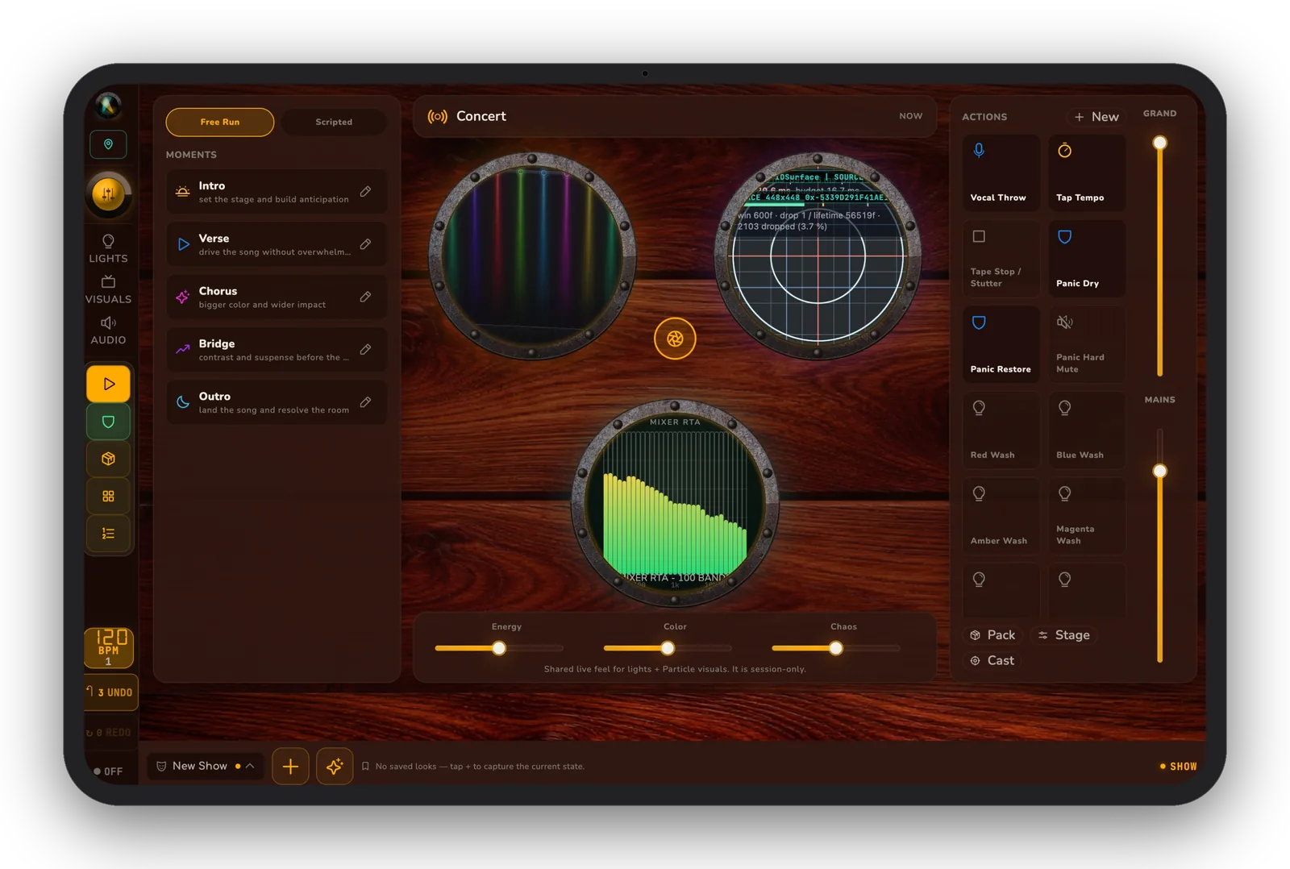The width and height of the screenshot is (1290, 869).
Task: Click the golden mixer sliders knob
Action: 108,193
